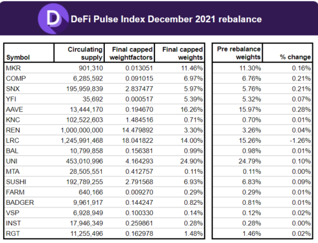Click the REN symbol cell
318x243 pixels.
(13, 130)
